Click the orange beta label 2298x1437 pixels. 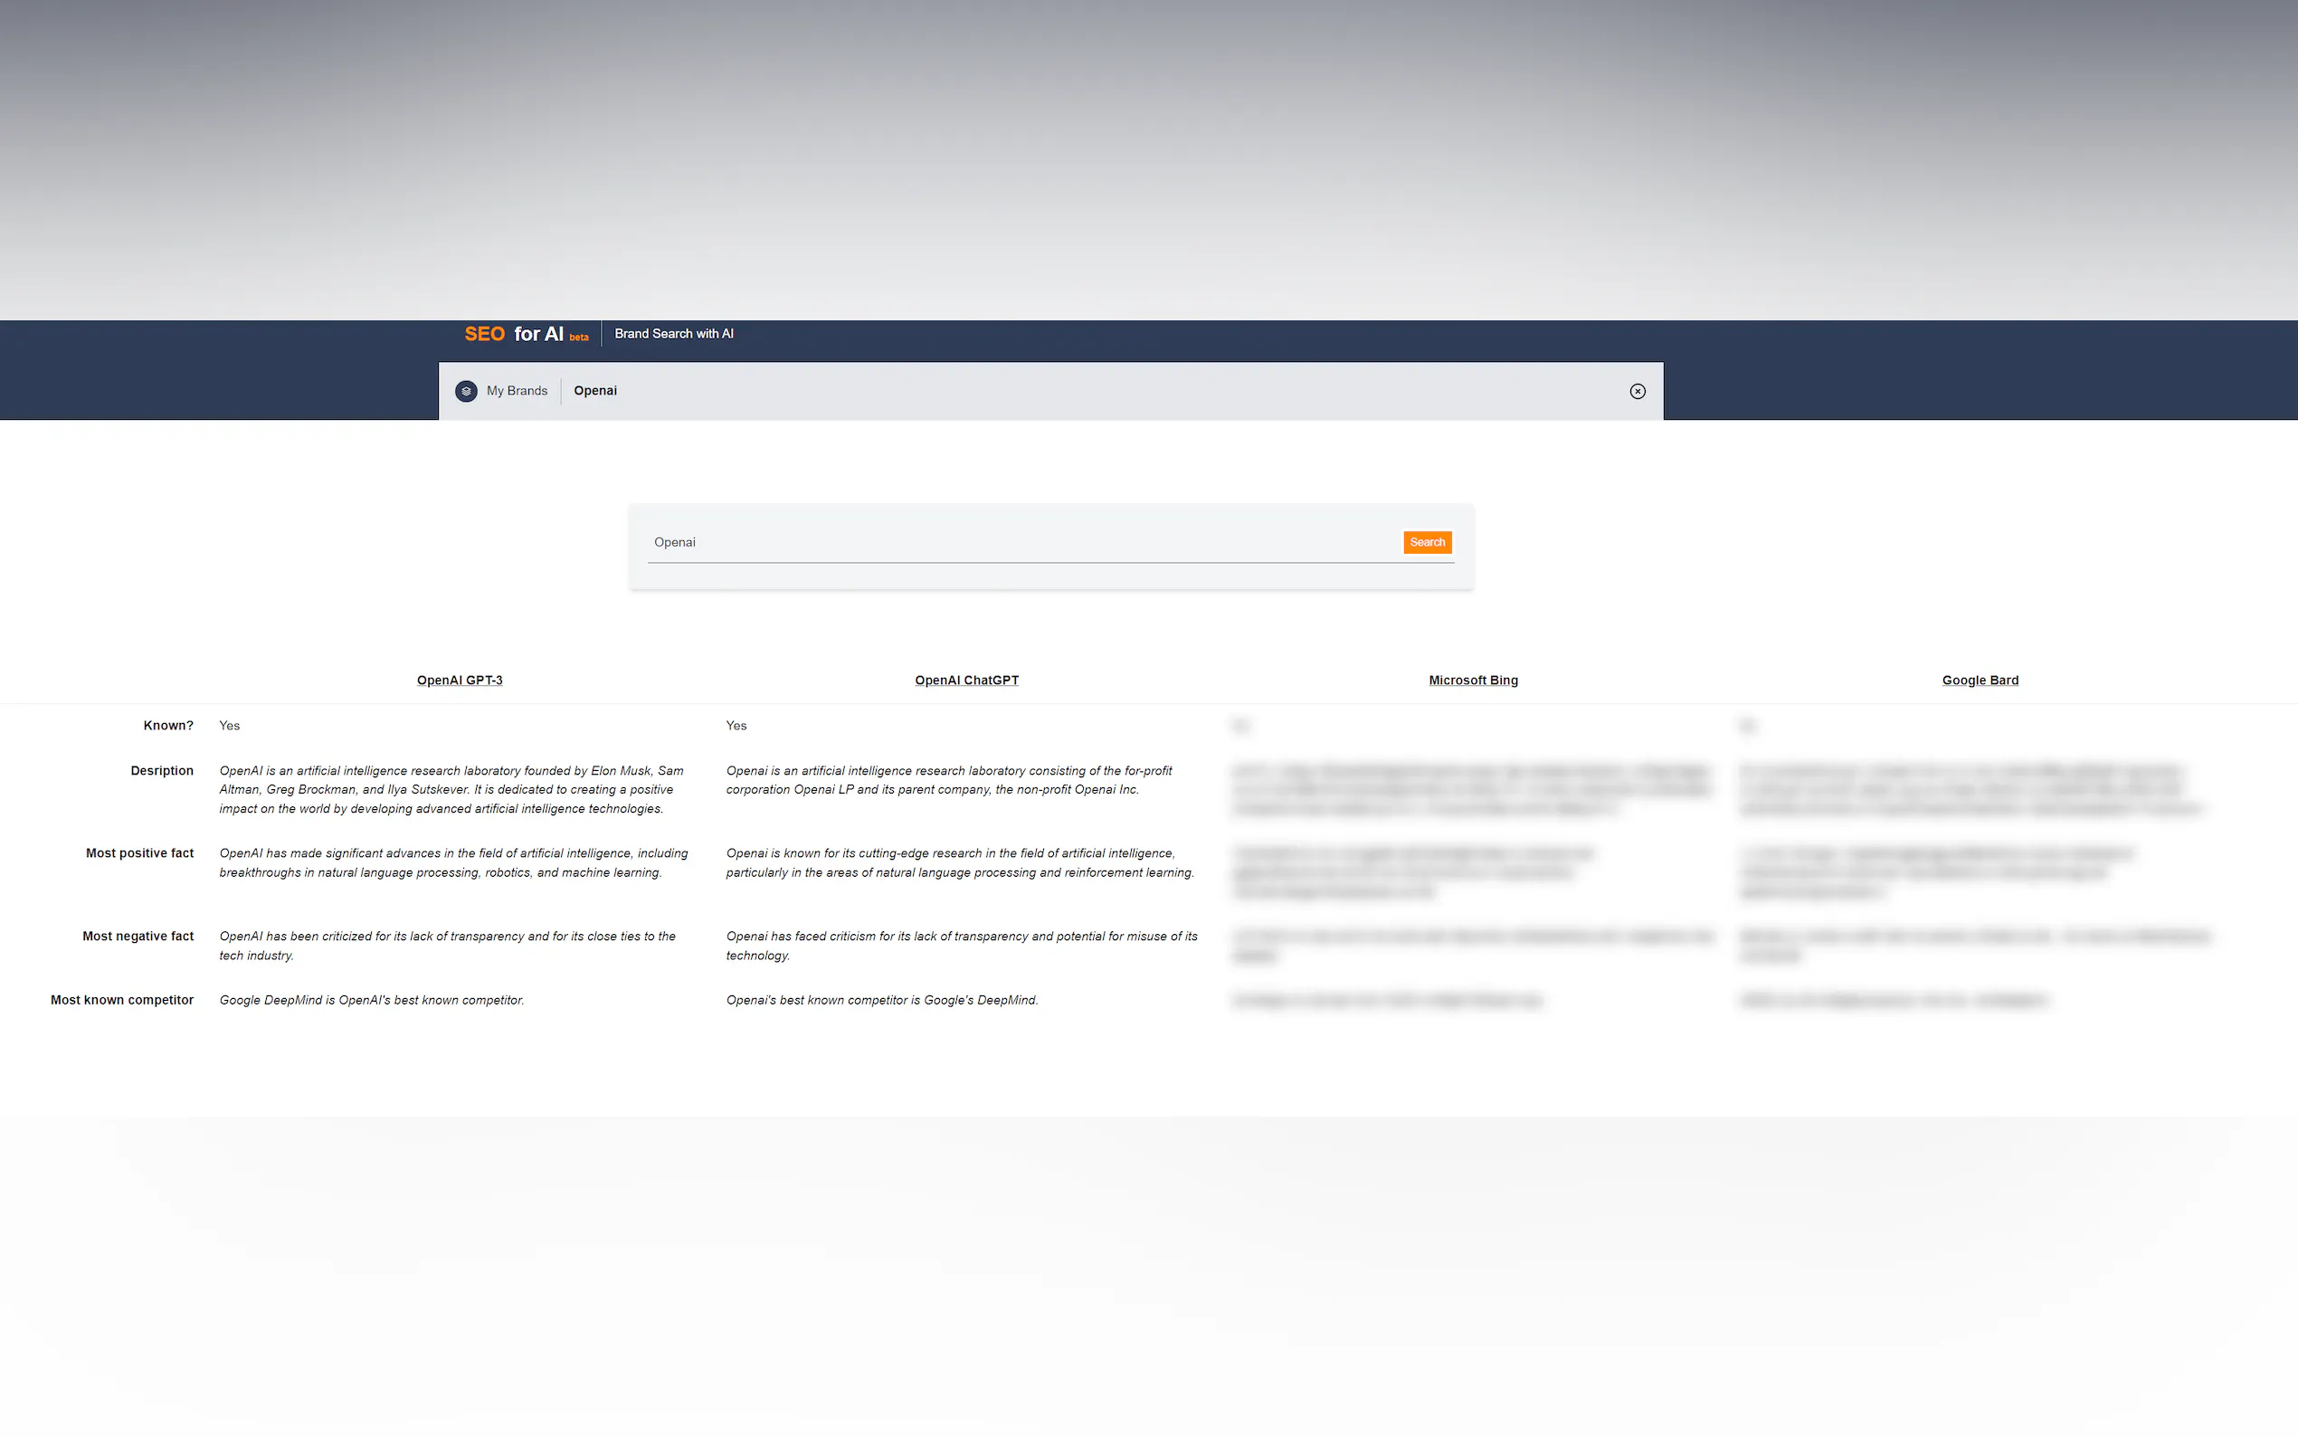click(x=578, y=338)
